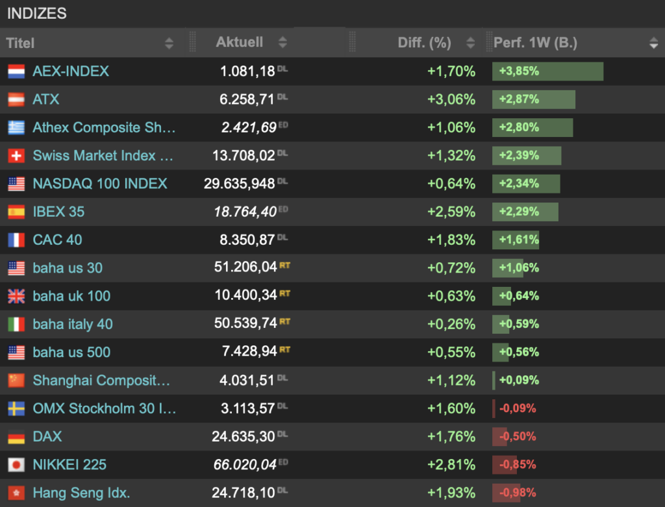Click the US flag beside NASDAQ 100 INDEX
665x507 pixels.
coord(16,184)
